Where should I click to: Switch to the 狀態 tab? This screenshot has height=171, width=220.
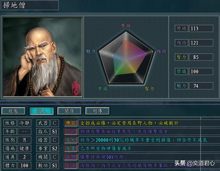(13, 111)
